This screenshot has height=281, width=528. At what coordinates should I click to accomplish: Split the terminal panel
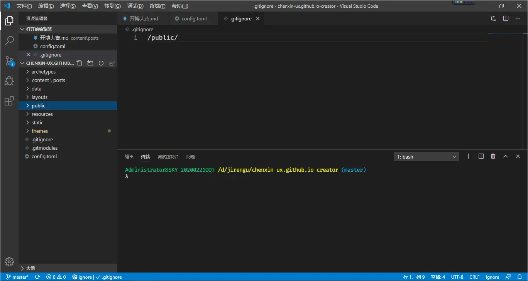click(x=481, y=156)
